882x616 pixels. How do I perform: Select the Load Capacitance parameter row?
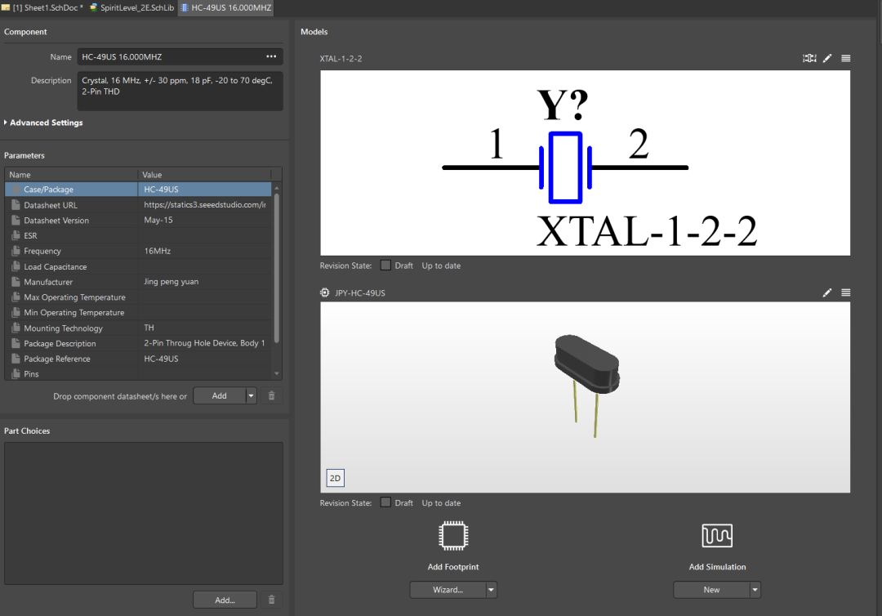[x=138, y=266]
